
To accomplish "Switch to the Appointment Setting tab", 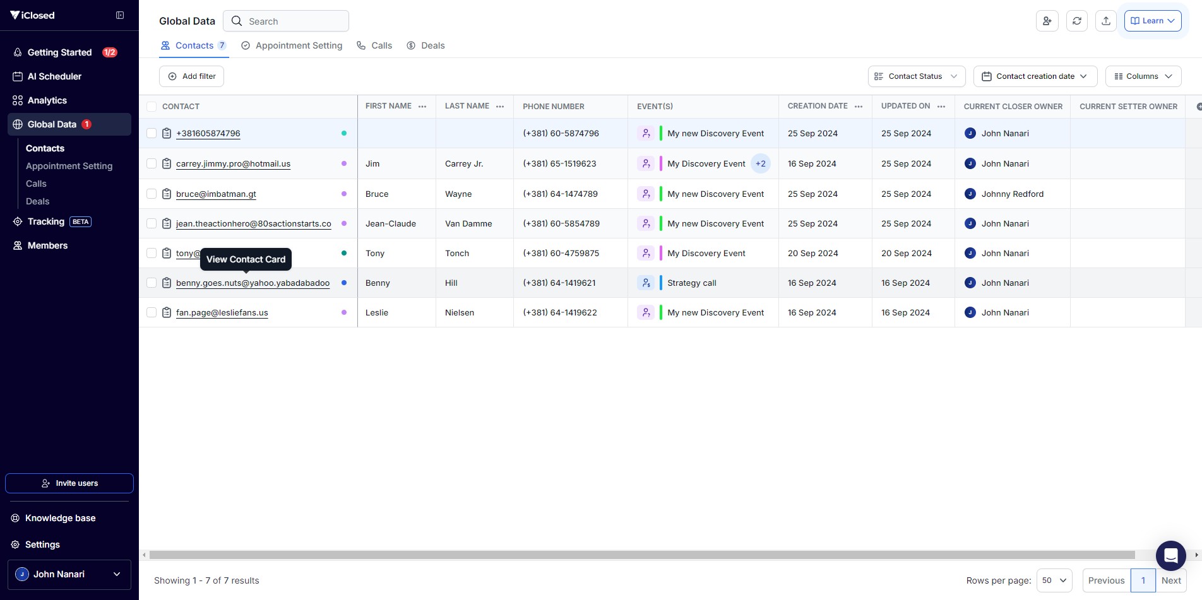I will 292,45.
